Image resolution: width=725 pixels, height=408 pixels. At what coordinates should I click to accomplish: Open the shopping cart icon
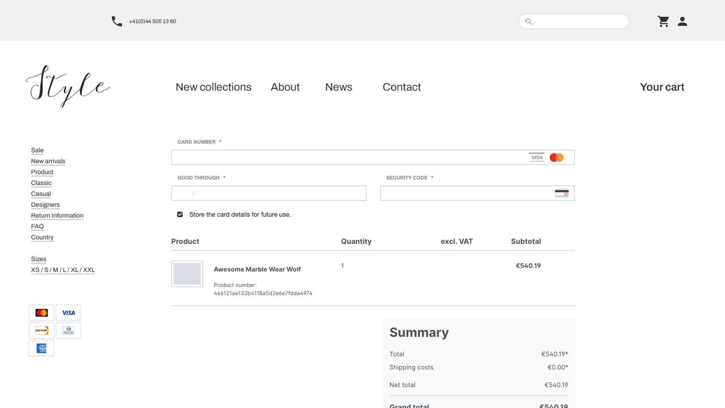pos(663,22)
